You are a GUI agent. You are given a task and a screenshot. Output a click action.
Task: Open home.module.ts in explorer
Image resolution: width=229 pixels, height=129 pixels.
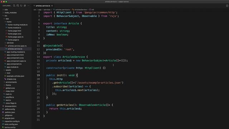click(x=14, y=28)
